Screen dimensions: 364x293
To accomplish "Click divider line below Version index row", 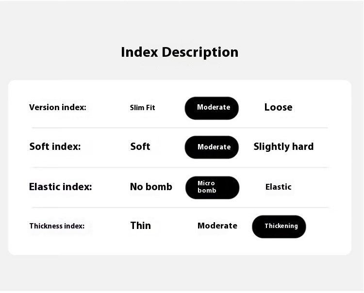I will [x=180, y=128].
